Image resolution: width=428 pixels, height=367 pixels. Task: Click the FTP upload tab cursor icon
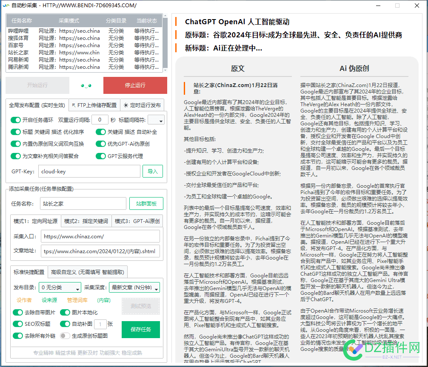tap(74, 105)
